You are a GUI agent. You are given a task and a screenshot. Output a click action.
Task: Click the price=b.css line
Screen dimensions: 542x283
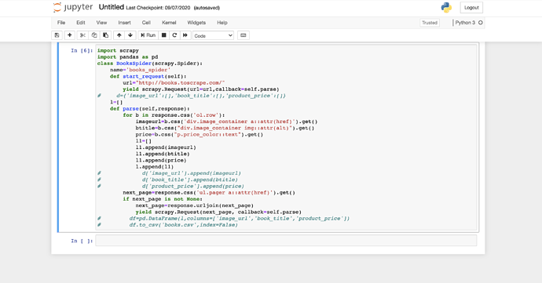point(199,135)
